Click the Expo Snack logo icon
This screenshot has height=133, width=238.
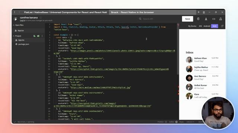click(15, 19)
